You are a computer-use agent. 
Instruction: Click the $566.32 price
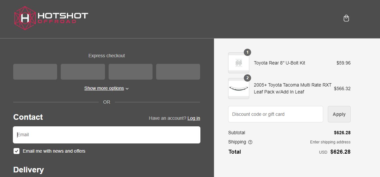coord(342,88)
